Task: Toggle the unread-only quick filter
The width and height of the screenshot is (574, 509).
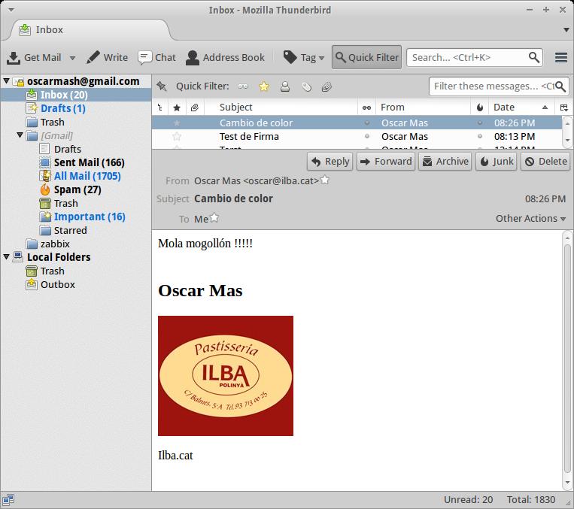Action: point(243,86)
